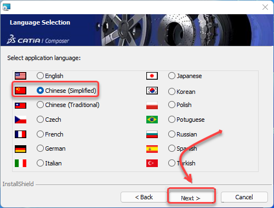Choose French as application language
The height and width of the screenshot is (208, 274).
click(40, 134)
